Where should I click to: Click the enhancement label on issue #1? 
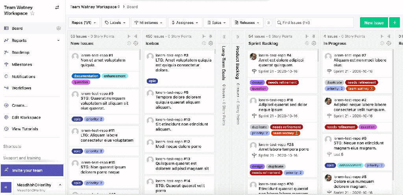point(115,76)
